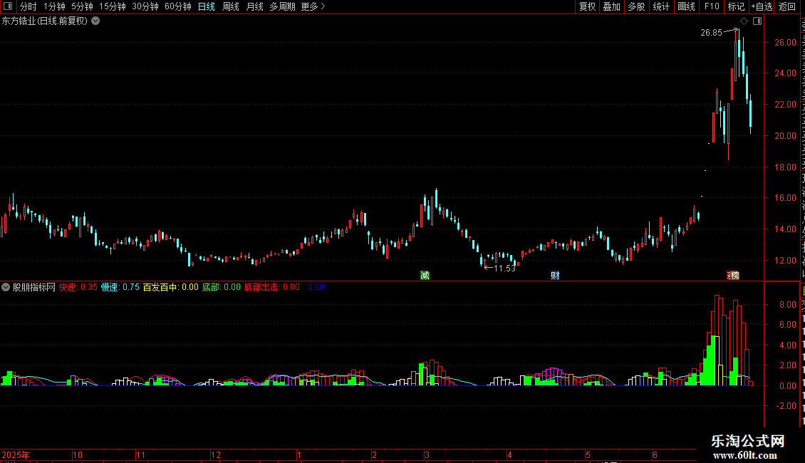
Task: Select the 30分钟 period
Action: pos(145,6)
